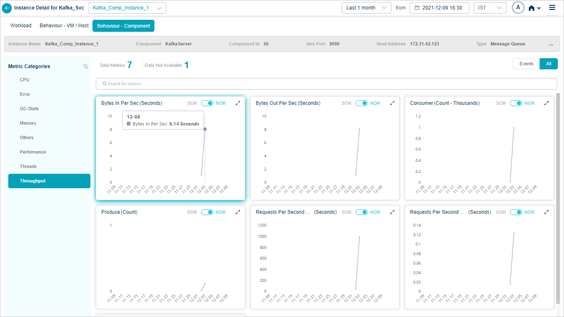Open the IST timezone dropdown
This screenshot has width=564, height=317.
pos(490,8)
